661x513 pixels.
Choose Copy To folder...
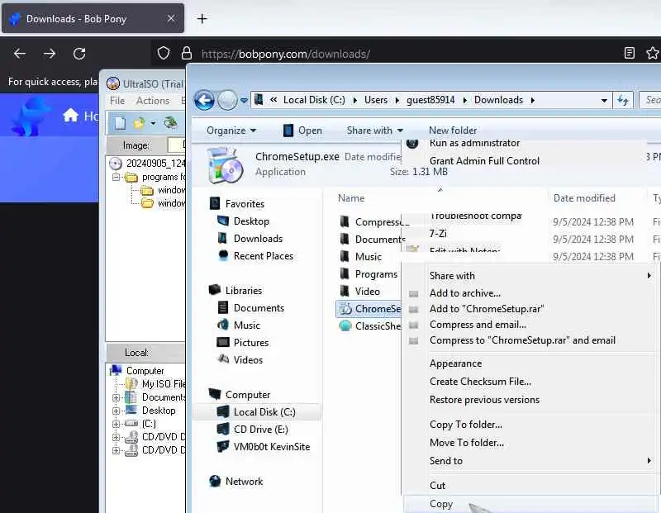[466, 425]
